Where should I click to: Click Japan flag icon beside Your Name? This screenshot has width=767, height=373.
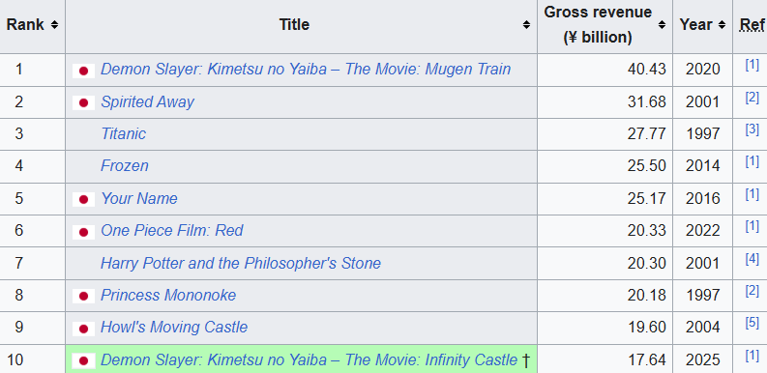click(83, 199)
